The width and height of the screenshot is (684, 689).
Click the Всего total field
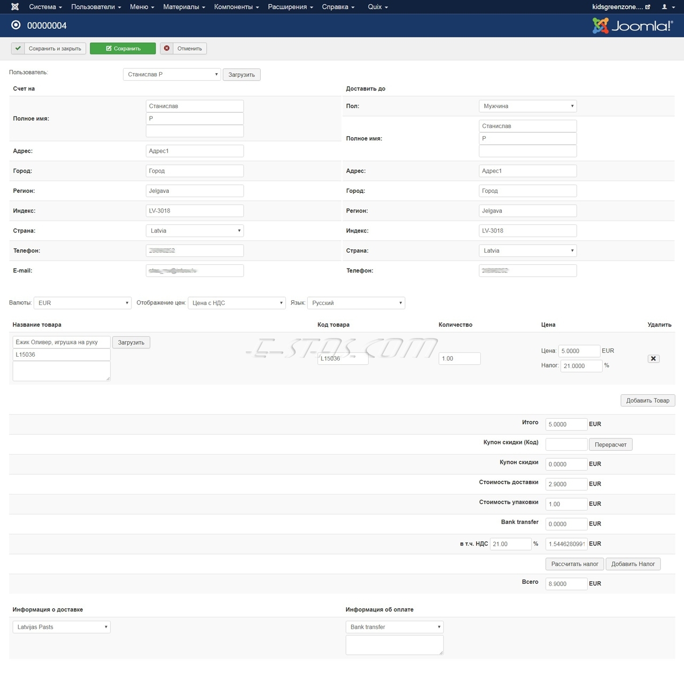coord(566,584)
